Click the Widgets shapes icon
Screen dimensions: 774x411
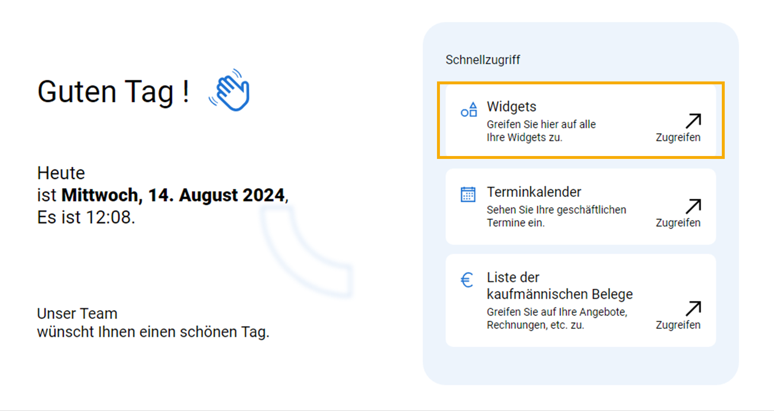pyautogui.click(x=469, y=110)
